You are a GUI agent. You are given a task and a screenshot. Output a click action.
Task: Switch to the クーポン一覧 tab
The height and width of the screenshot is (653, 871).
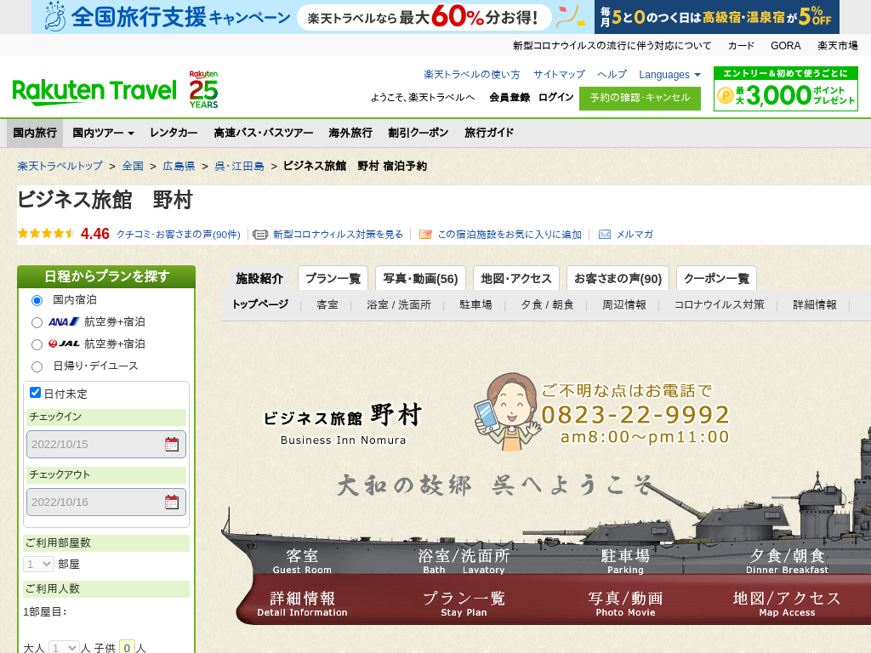pos(716,278)
